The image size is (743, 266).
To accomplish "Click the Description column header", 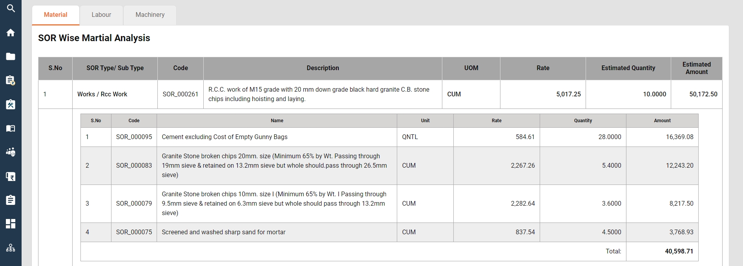I will coord(323,68).
